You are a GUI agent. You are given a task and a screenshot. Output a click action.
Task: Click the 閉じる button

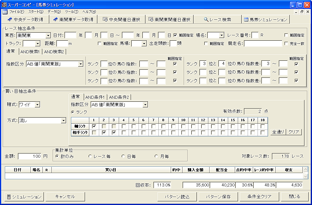295,197
